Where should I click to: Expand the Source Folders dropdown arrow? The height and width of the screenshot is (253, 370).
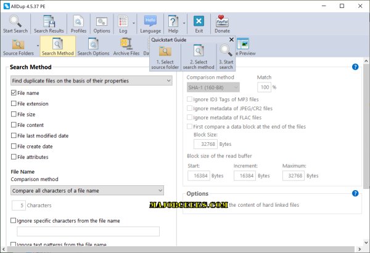click(x=38, y=46)
